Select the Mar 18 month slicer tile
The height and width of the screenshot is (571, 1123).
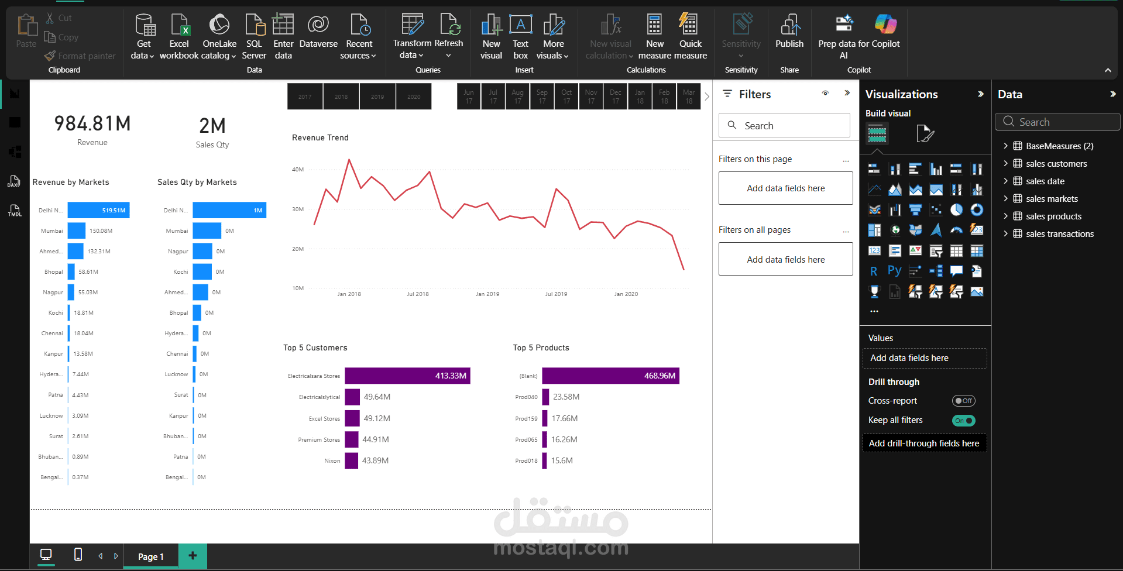[x=689, y=97]
